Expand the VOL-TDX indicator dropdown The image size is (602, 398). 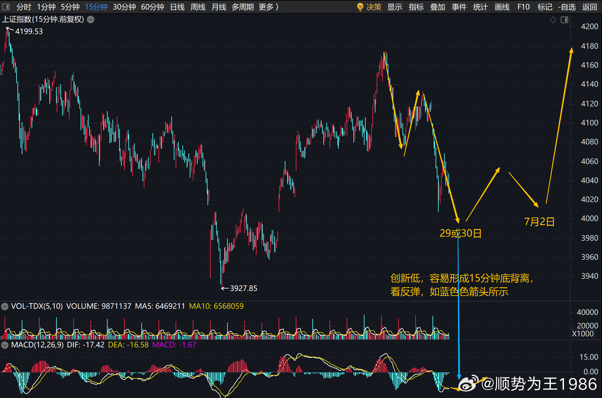[x=5, y=306]
